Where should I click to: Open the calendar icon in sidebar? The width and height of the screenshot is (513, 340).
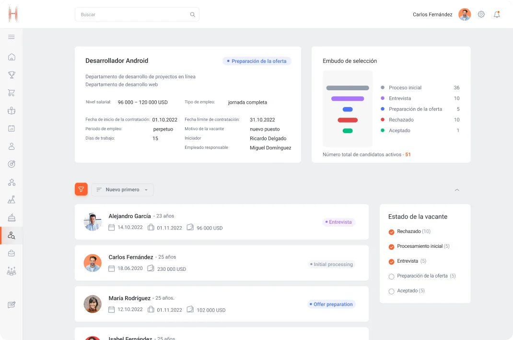click(12, 128)
